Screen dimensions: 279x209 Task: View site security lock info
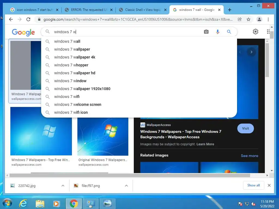coord(39,19)
